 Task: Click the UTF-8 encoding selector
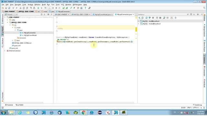pyautogui.click(x=196, y=108)
